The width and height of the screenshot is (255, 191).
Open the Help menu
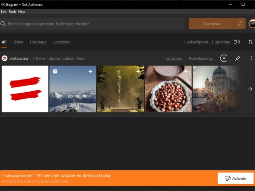pyautogui.click(x=22, y=12)
